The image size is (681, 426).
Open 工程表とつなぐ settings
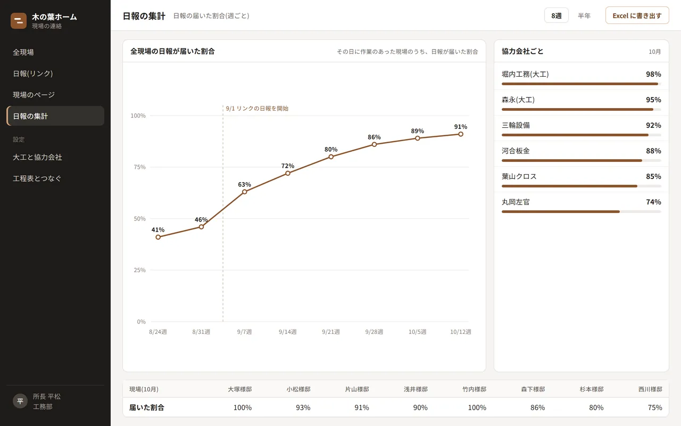pyautogui.click(x=55, y=178)
